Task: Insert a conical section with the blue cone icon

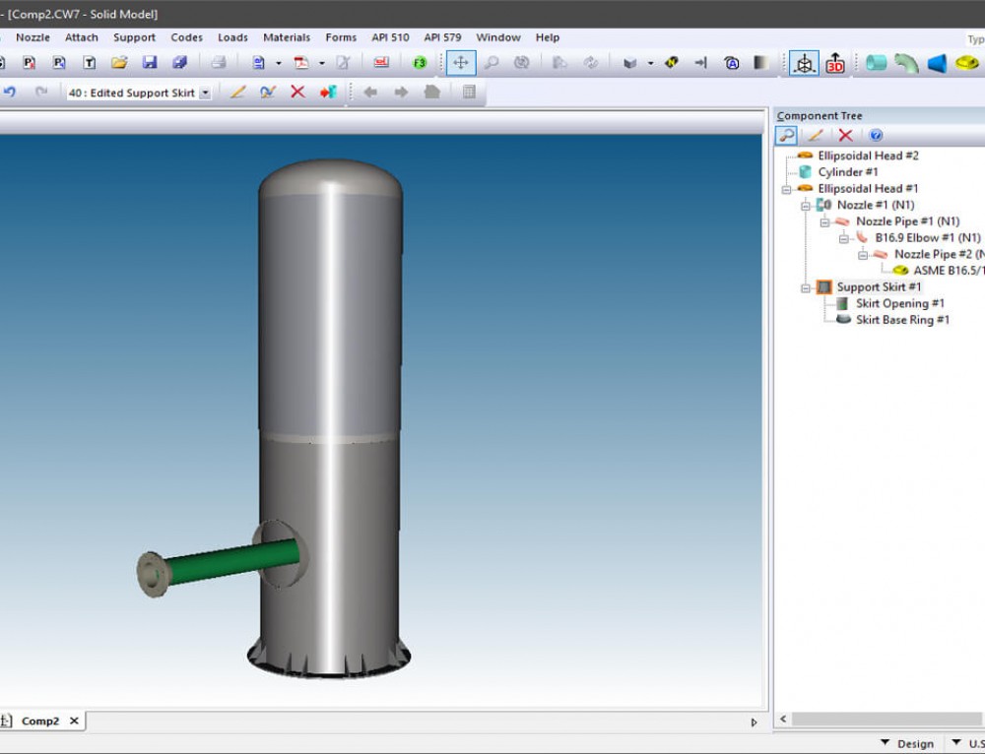Action: tap(938, 63)
